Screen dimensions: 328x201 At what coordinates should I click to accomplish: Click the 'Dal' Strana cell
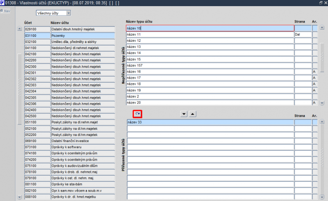[x=303, y=34]
